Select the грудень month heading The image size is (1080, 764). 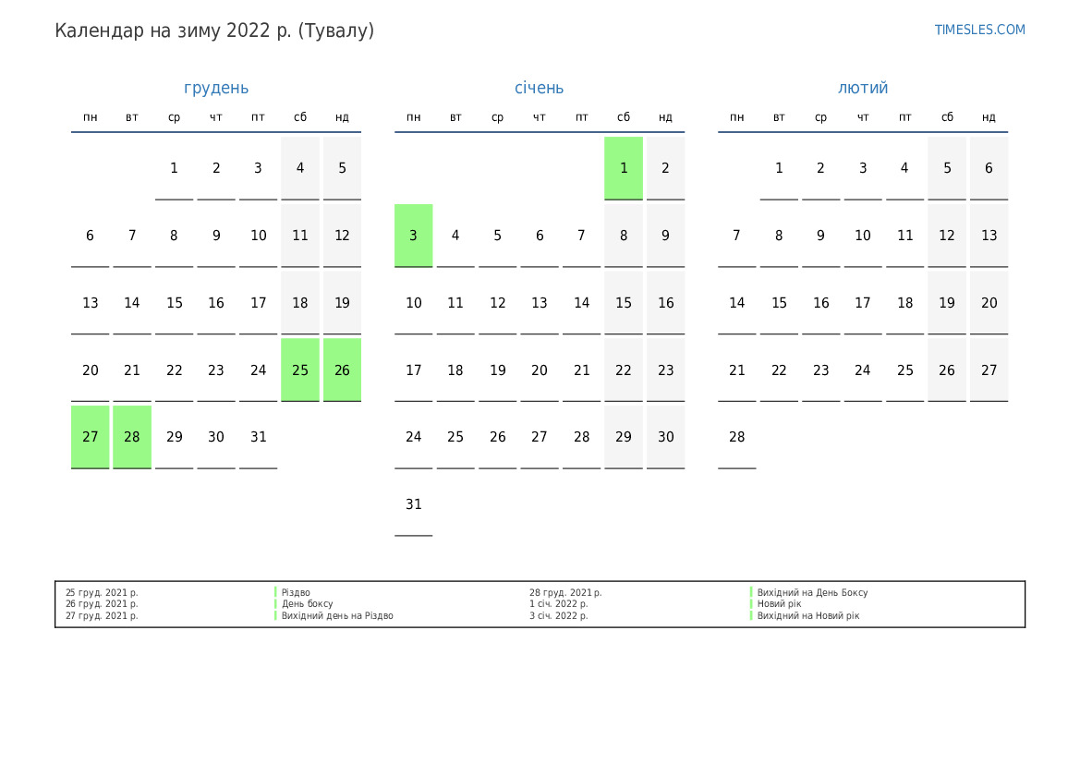point(216,88)
